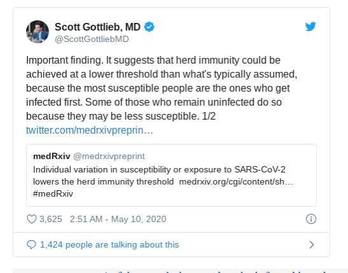Image resolution: width=348 pixels, height=273 pixels.
Task: Click the 3,625 likes count
Action: (51, 219)
